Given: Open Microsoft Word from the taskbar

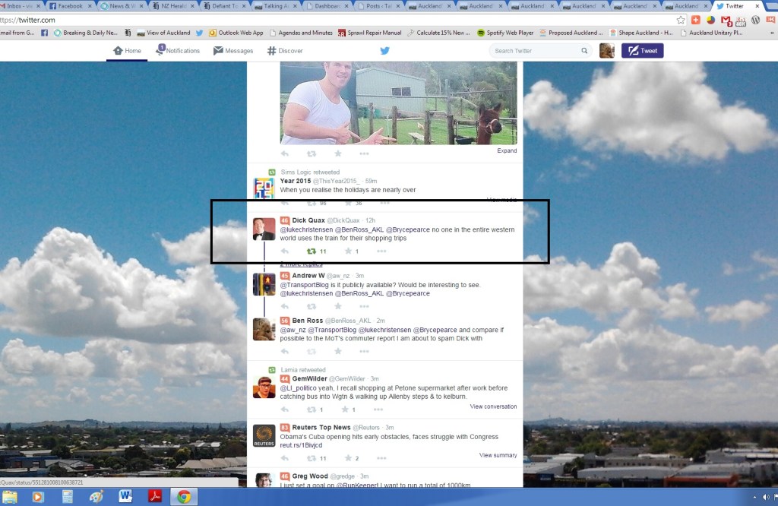Looking at the screenshot, I should 125,496.
